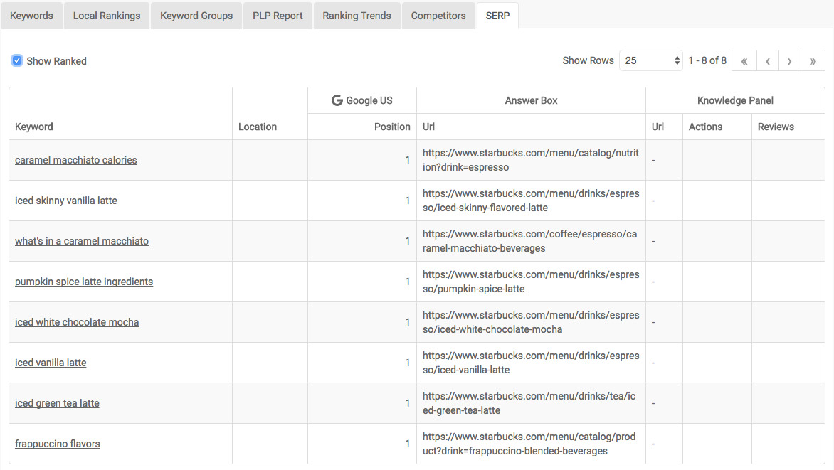Go to last page of results
The image size is (834, 470).
tap(813, 60)
